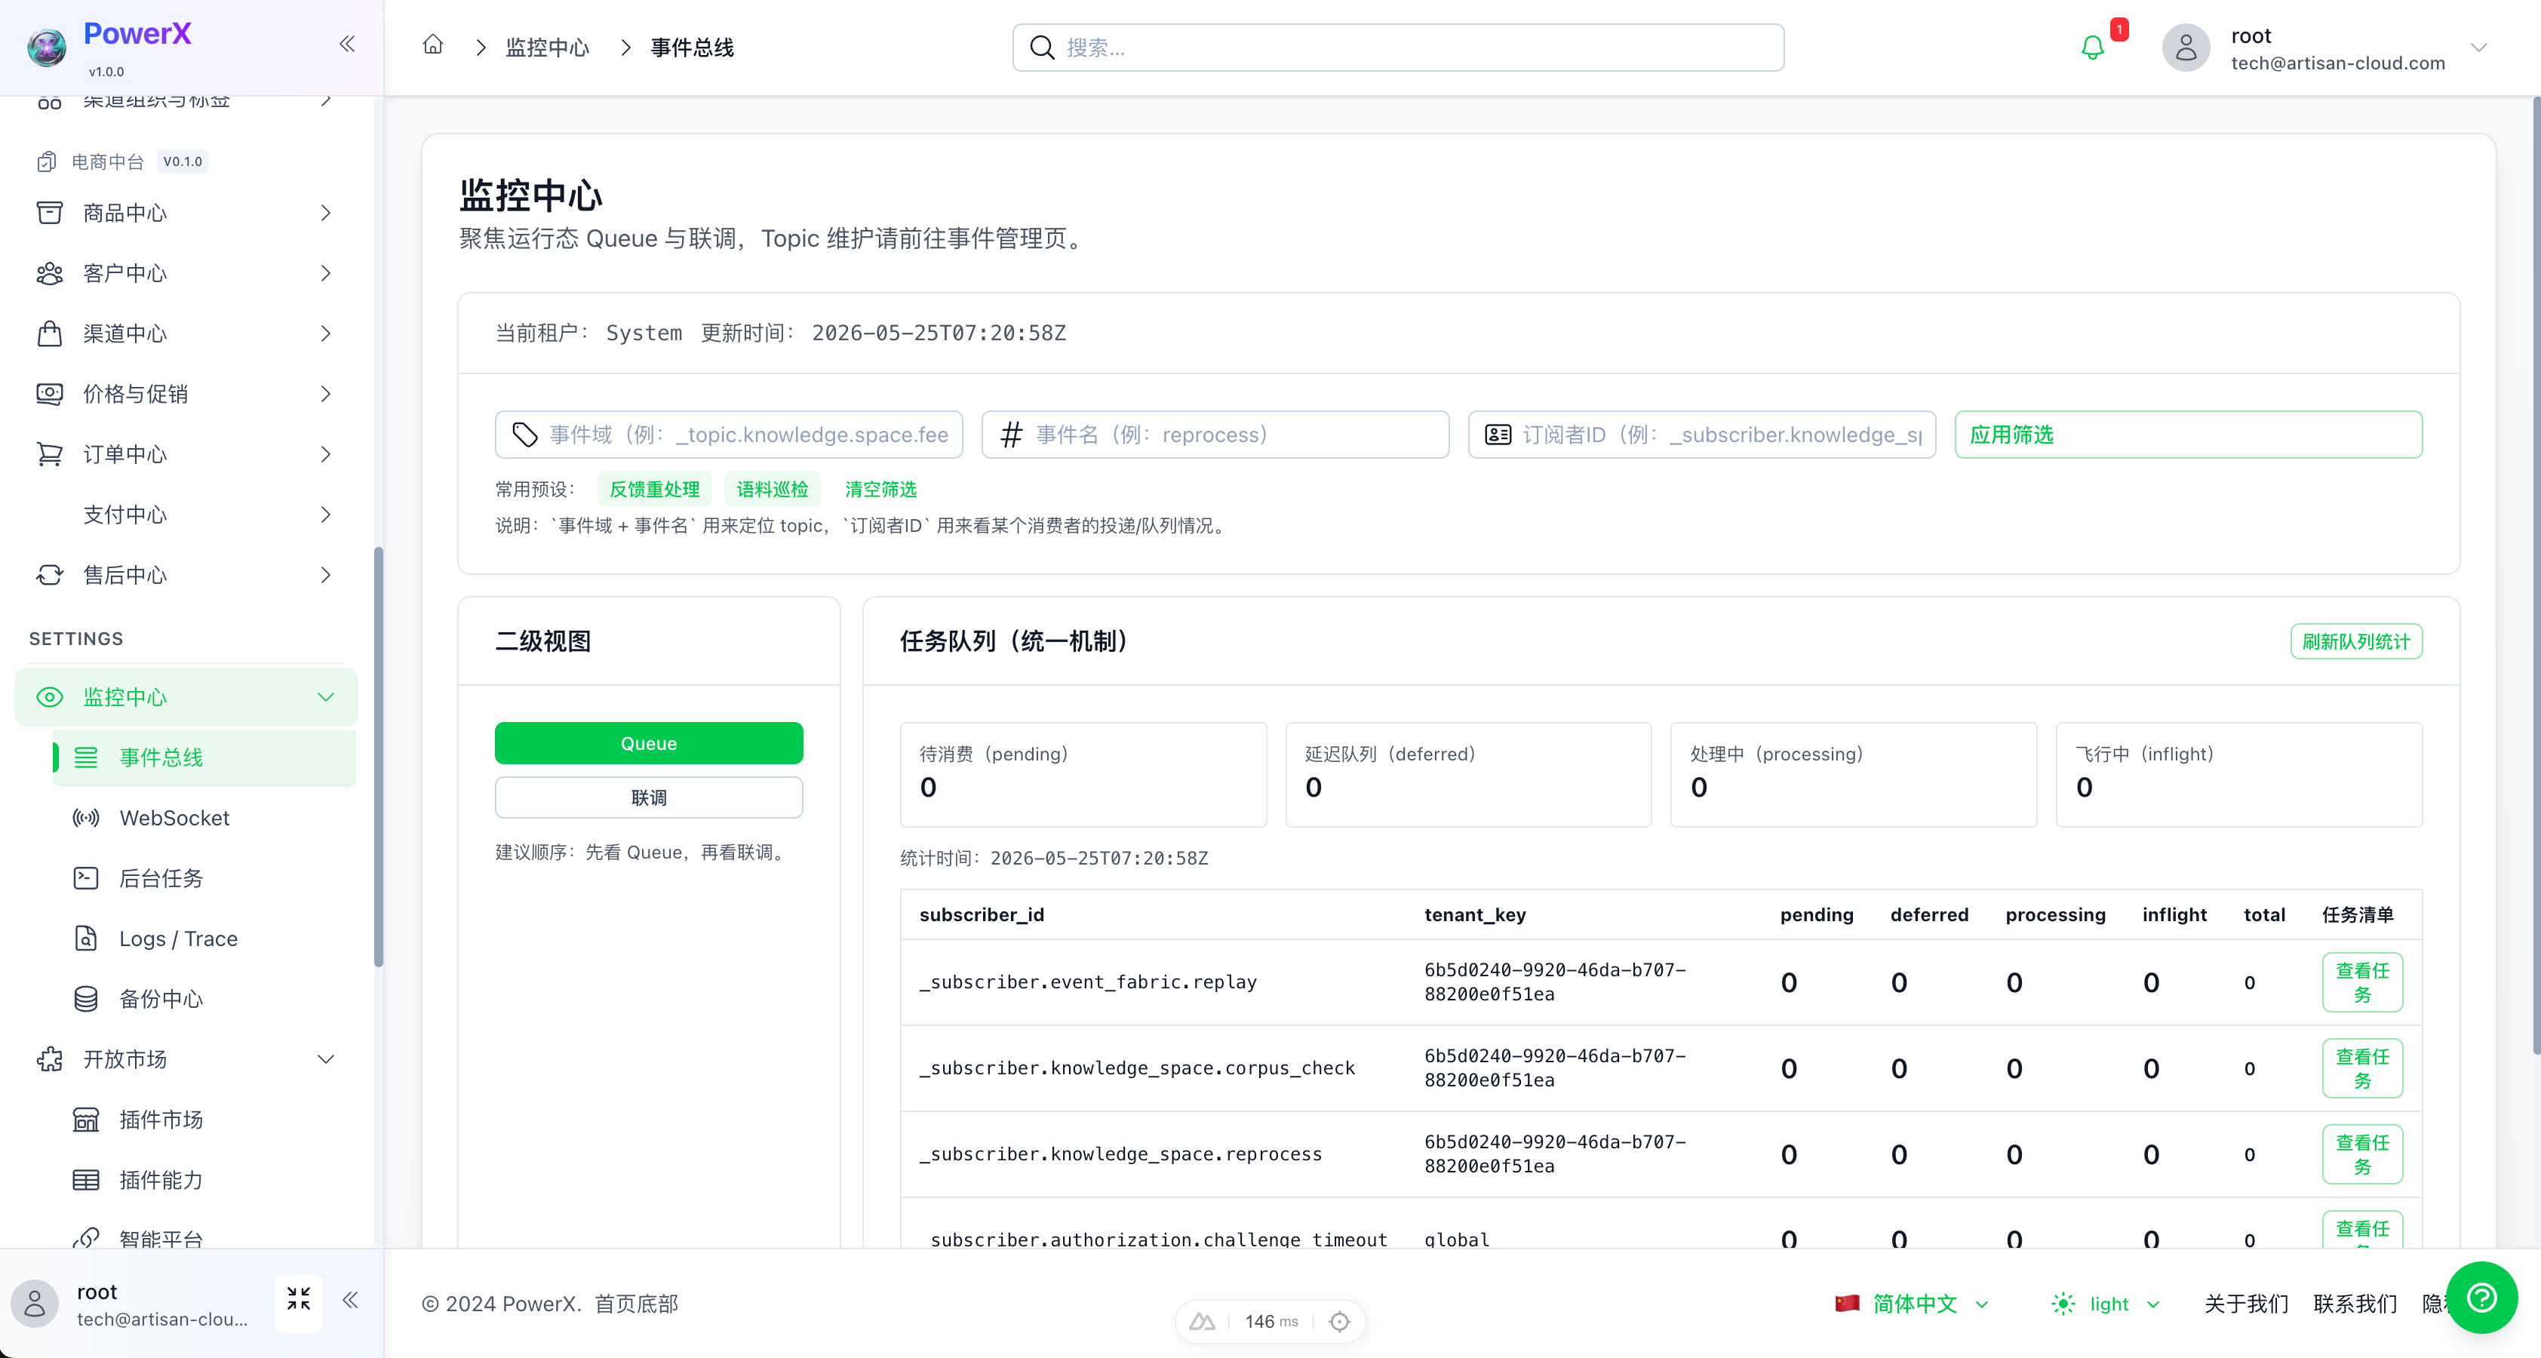Go to home via breadcrumb house icon
This screenshot has height=1358, width=2541.
coord(433,45)
